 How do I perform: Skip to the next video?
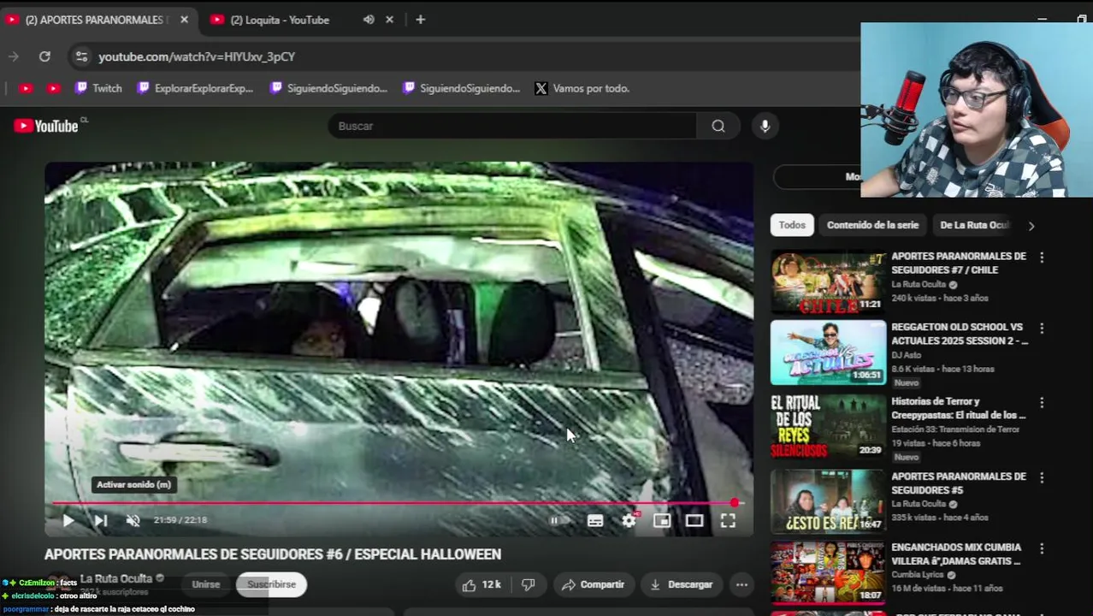coord(100,520)
